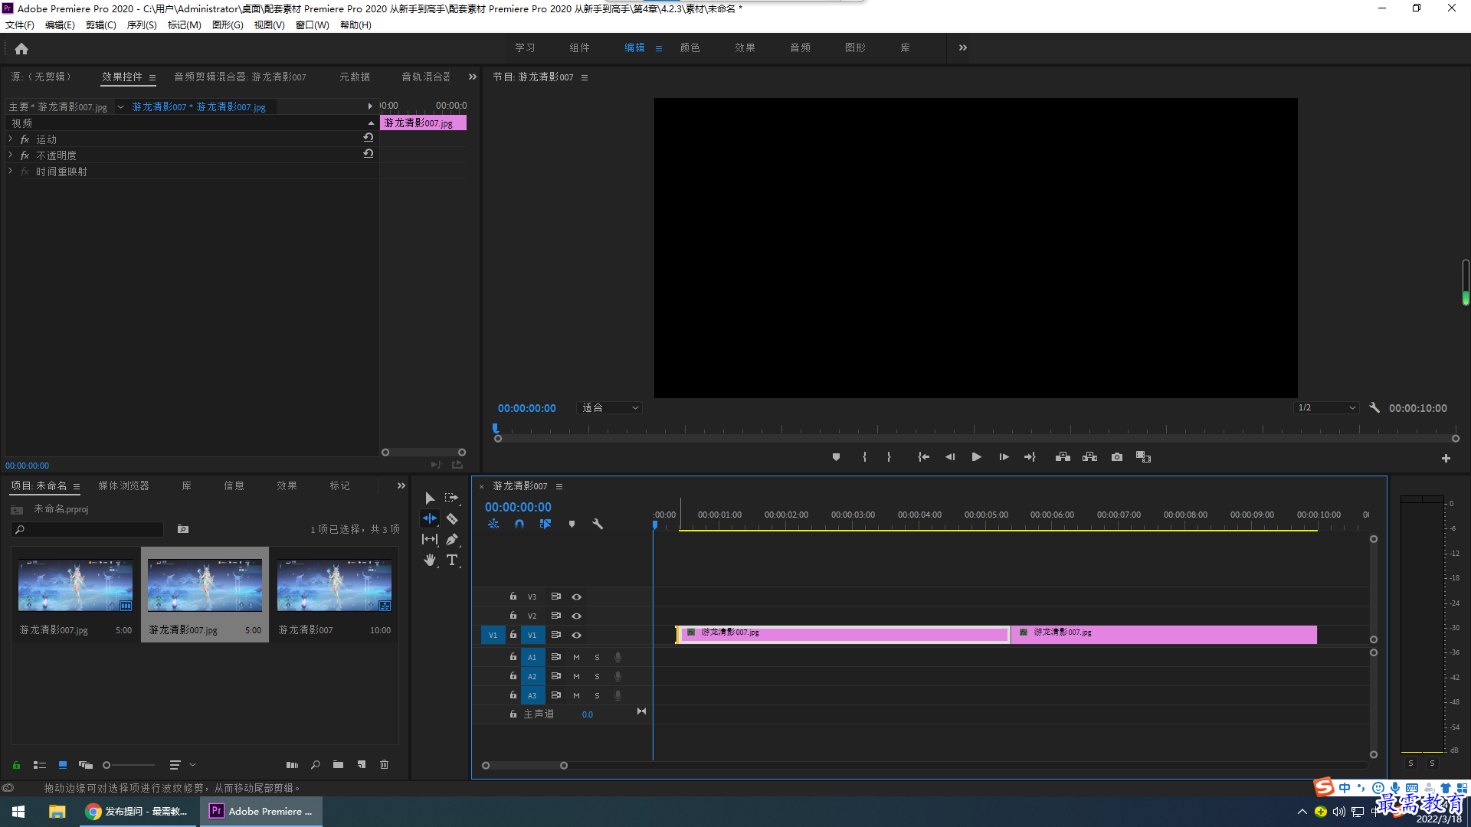
Task: Switch to 效果 workspace tab
Action: click(745, 47)
